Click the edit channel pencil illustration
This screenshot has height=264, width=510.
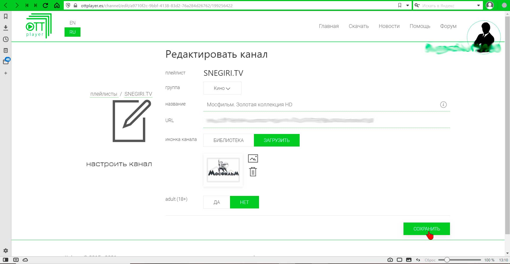click(x=131, y=121)
